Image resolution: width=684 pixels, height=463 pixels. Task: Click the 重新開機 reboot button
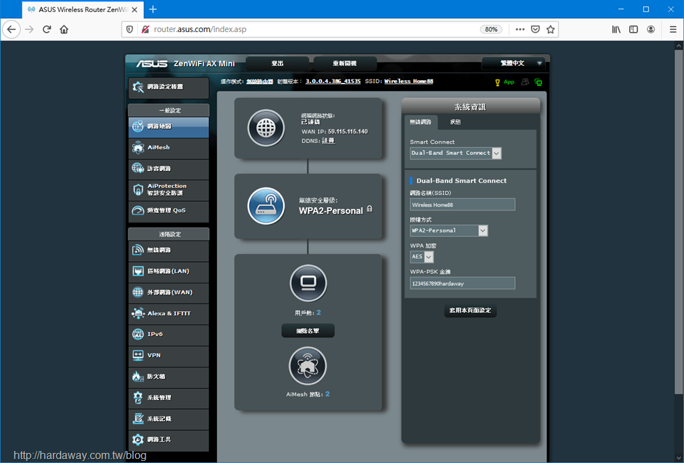click(x=345, y=63)
